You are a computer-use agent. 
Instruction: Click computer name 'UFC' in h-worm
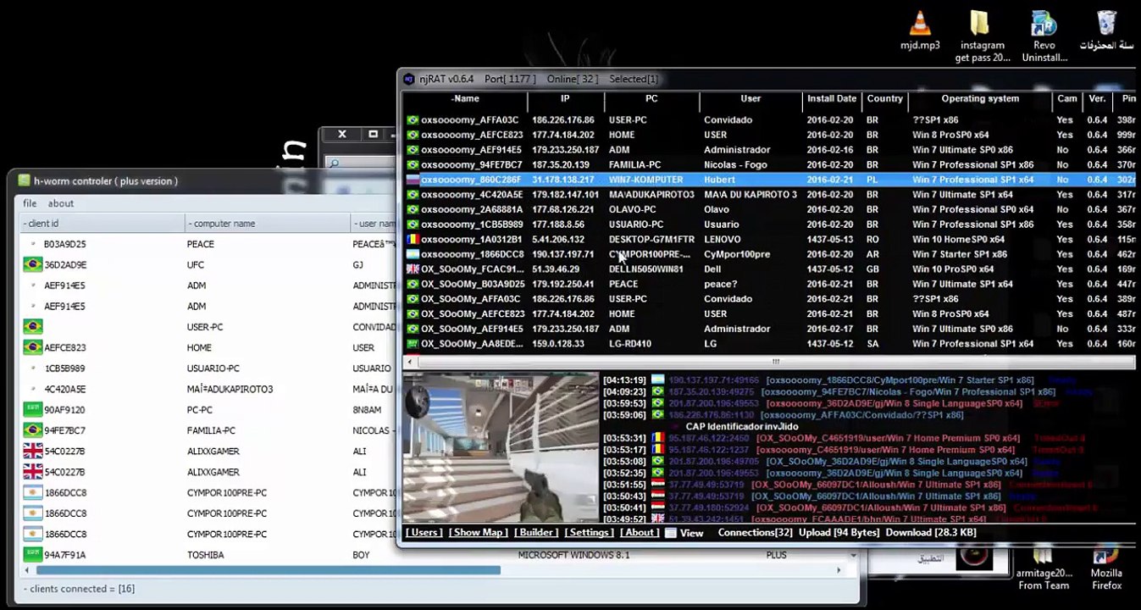click(196, 264)
